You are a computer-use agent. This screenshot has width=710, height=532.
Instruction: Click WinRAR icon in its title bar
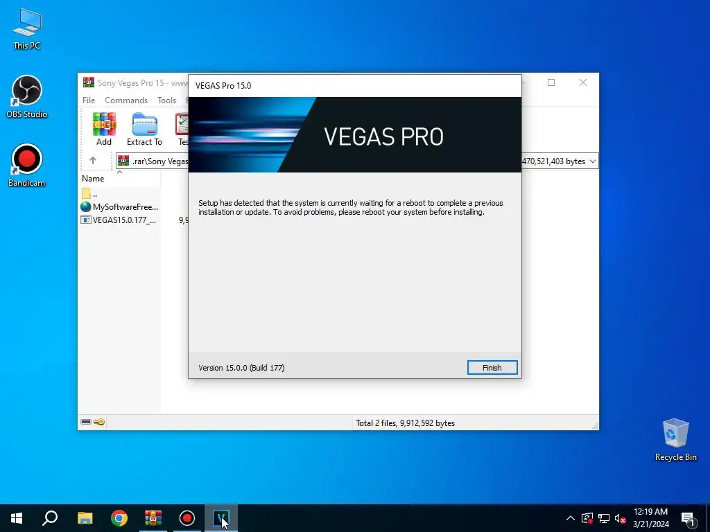[x=89, y=82]
